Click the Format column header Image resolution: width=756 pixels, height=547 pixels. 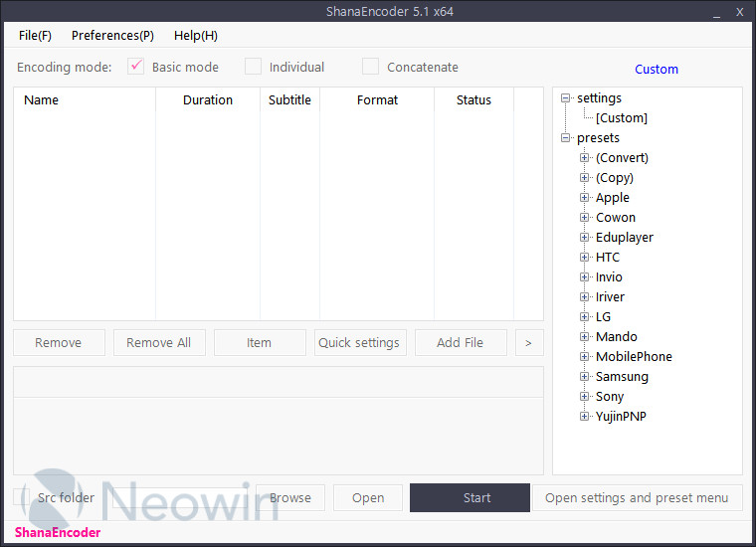pos(377,99)
